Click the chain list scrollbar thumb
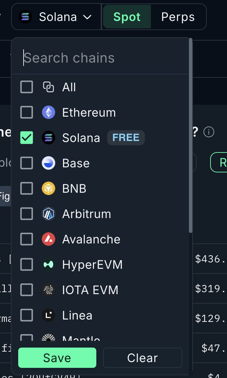Image resolution: width=227 pixels, height=378 pixels. 191,135
